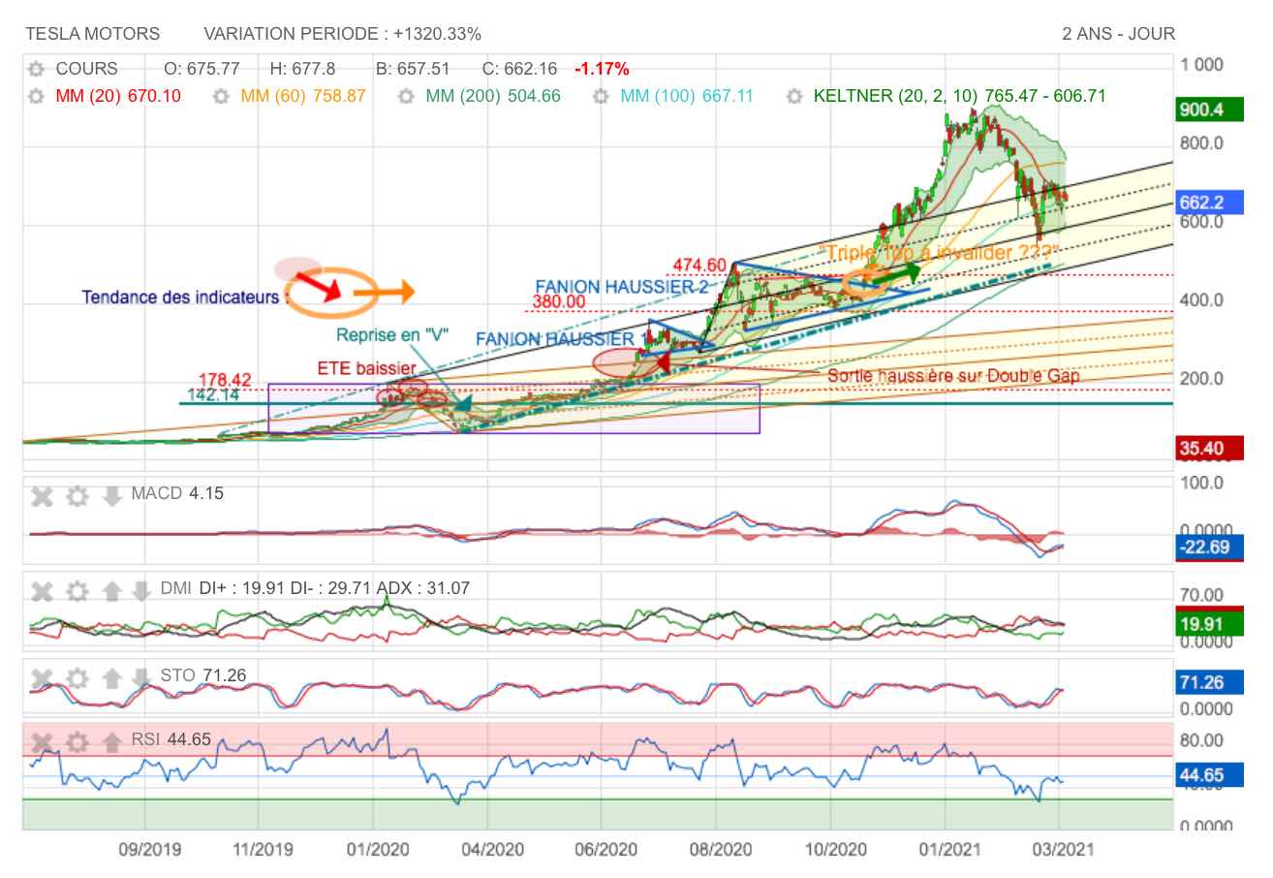Open DMI indicator settings gear

coord(78,590)
